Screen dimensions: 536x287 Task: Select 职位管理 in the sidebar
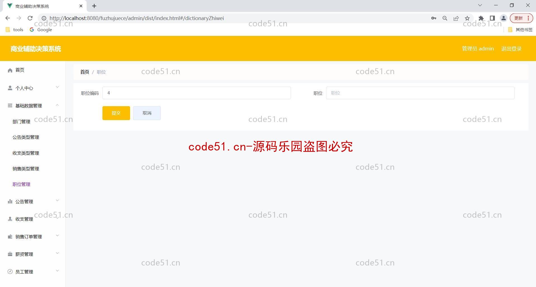pyautogui.click(x=21, y=184)
